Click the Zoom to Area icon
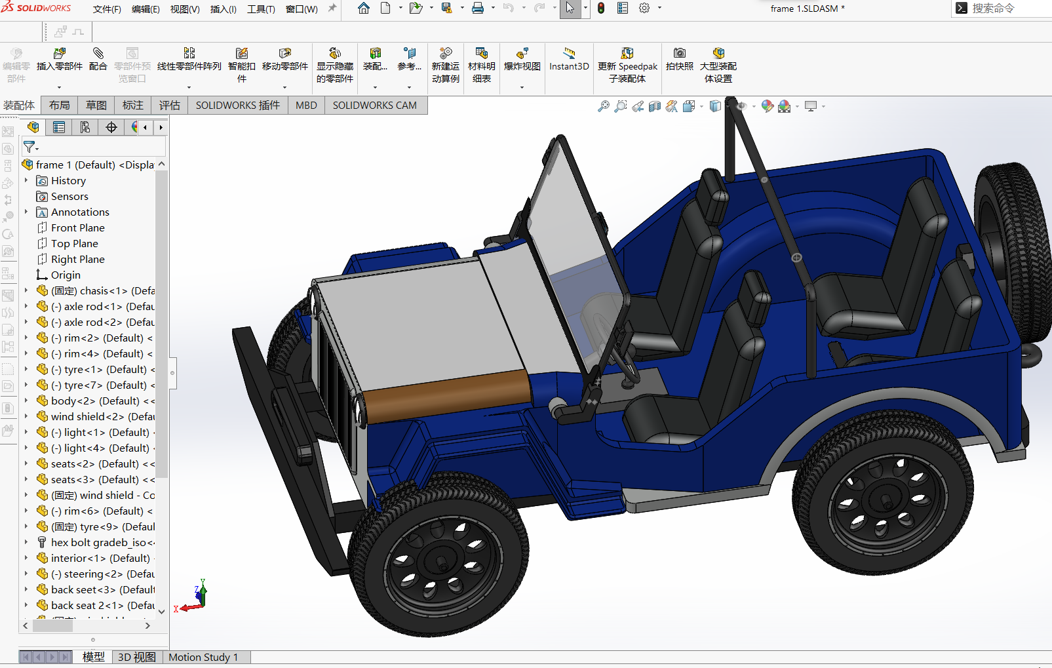 click(x=621, y=106)
